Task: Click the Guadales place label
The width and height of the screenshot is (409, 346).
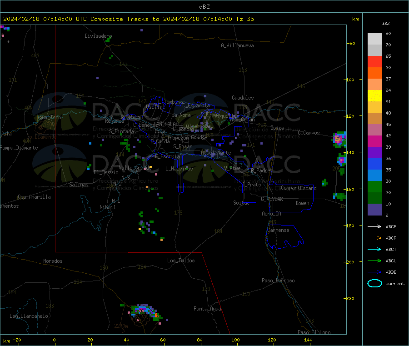Action: 243,98
